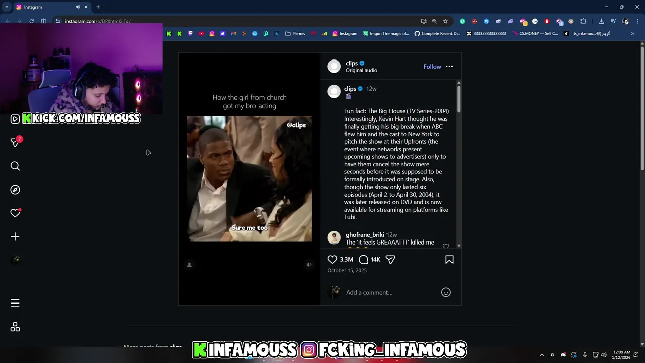
Task: Open Messages icon with red badge
Action: pos(15,142)
